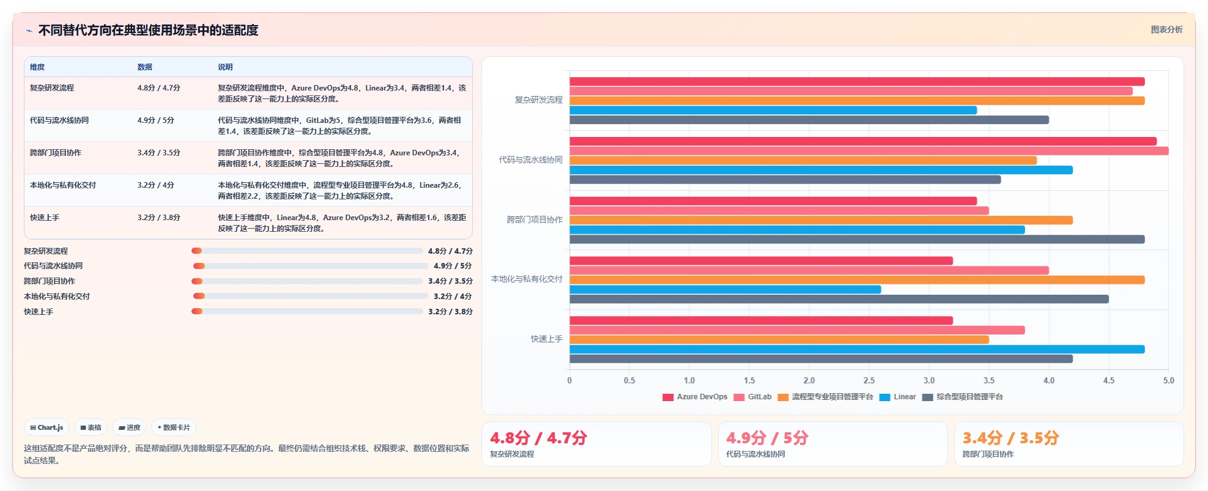Click the table cell 3.2分 / 3.8分

(159, 218)
